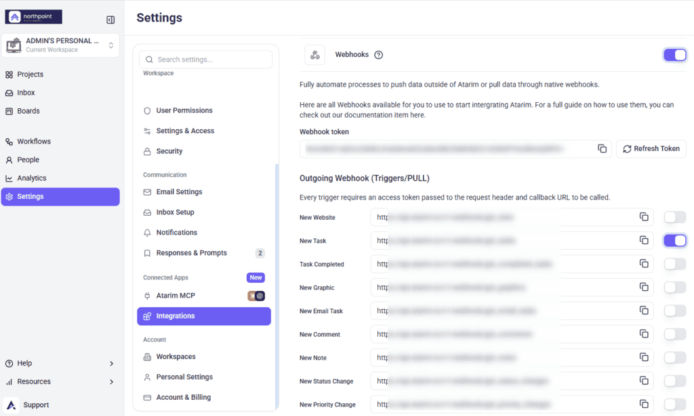Open Projects in the sidebar

[x=60, y=74]
